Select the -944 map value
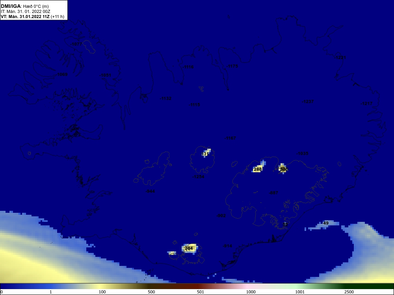 (x=150, y=192)
